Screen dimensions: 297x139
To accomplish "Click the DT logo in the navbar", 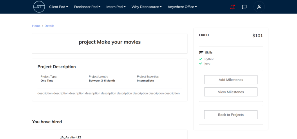I will [x=39, y=7].
